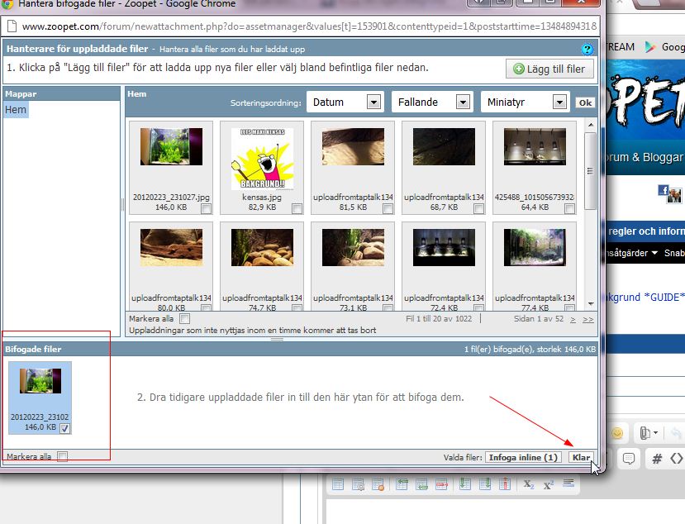Select the kensas.jpg meme thumbnail
685x524 pixels.
tap(262, 159)
